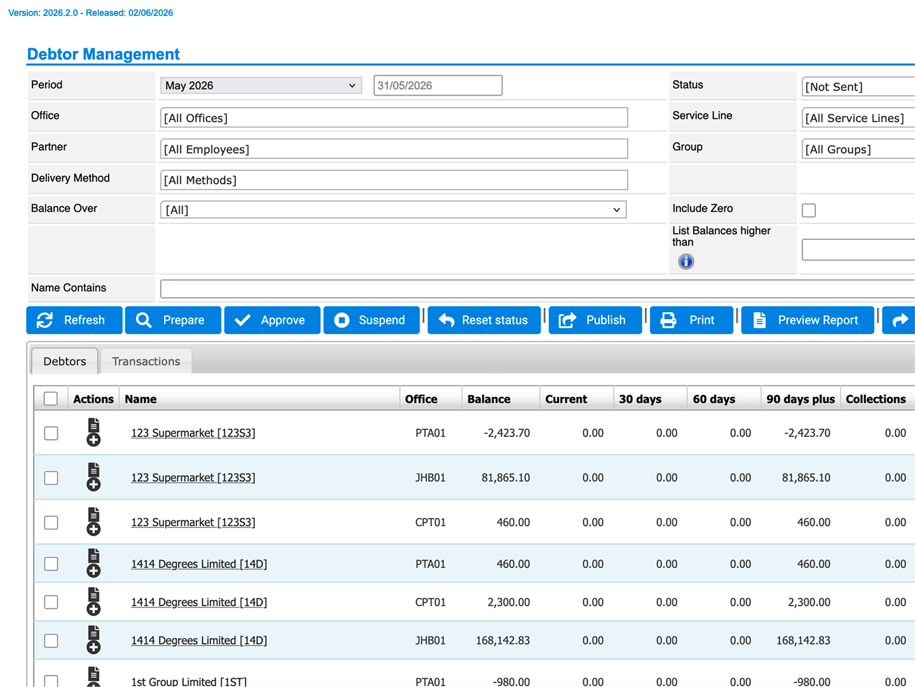Open the add-document action for 123 Supermarket JHB01
The height and width of the screenshot is (687, 915).
click(93, 477)
